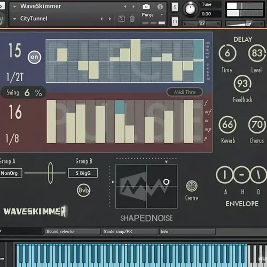Mute the instrument with the M button

[175, 22]
